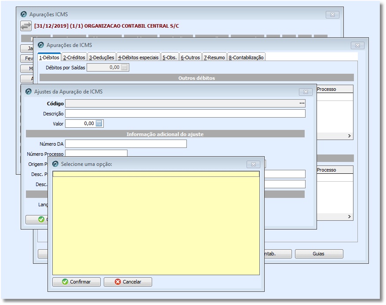Click Confirmar in the Selecione uma opção dialog
The height and width of the screenshot is (305, 386).
coord(76,282)
